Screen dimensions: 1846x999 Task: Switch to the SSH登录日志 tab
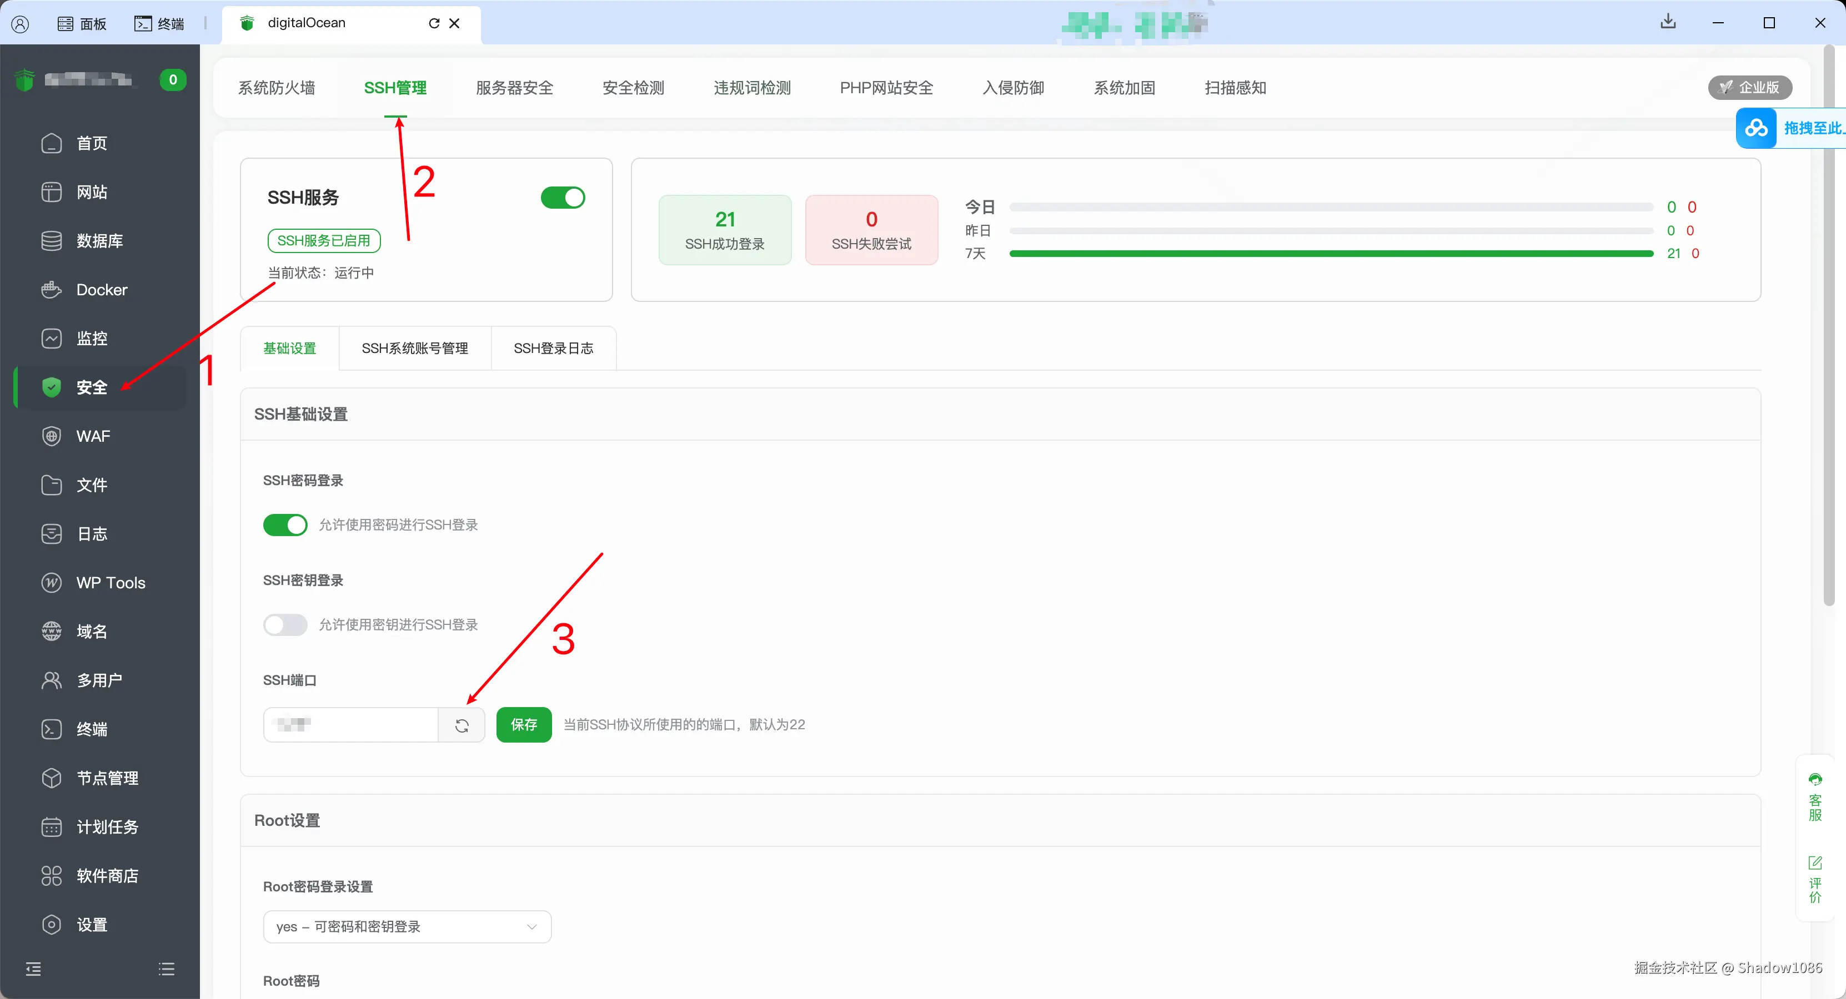tap(553, 348)
